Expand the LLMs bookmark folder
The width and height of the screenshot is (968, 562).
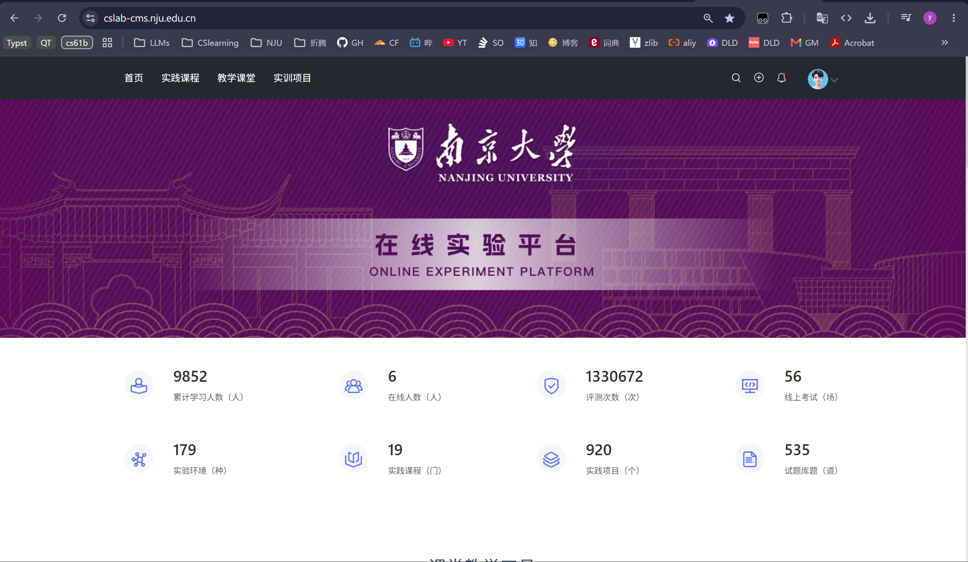[152, 43]
